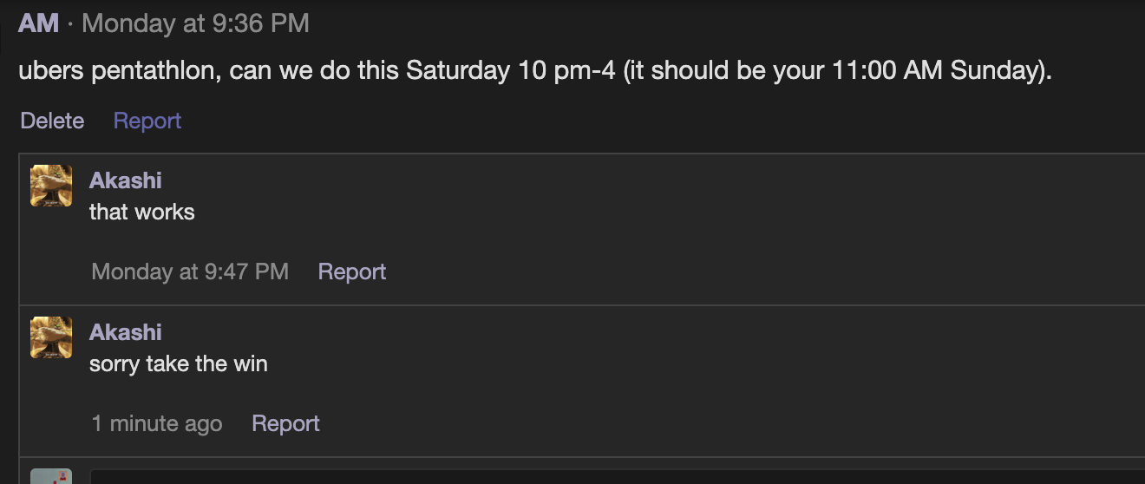Focus the reply comment input box
Viewport: 1145px width, 484px height.
(x=616, y=477)
